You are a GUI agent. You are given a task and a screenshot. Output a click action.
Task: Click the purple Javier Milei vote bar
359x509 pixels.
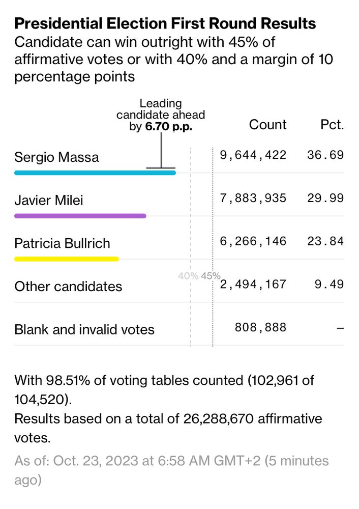pos(80,216)
